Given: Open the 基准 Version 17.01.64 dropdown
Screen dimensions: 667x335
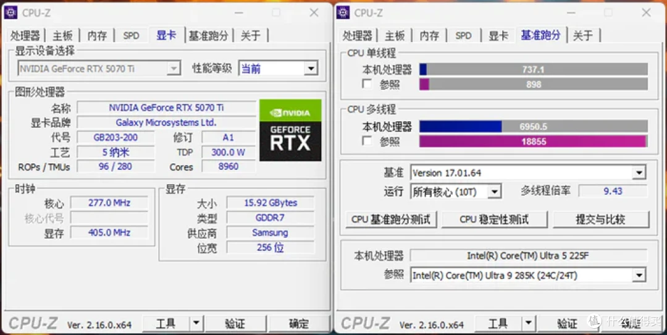Looking at the screenshot, I should 528,173.
